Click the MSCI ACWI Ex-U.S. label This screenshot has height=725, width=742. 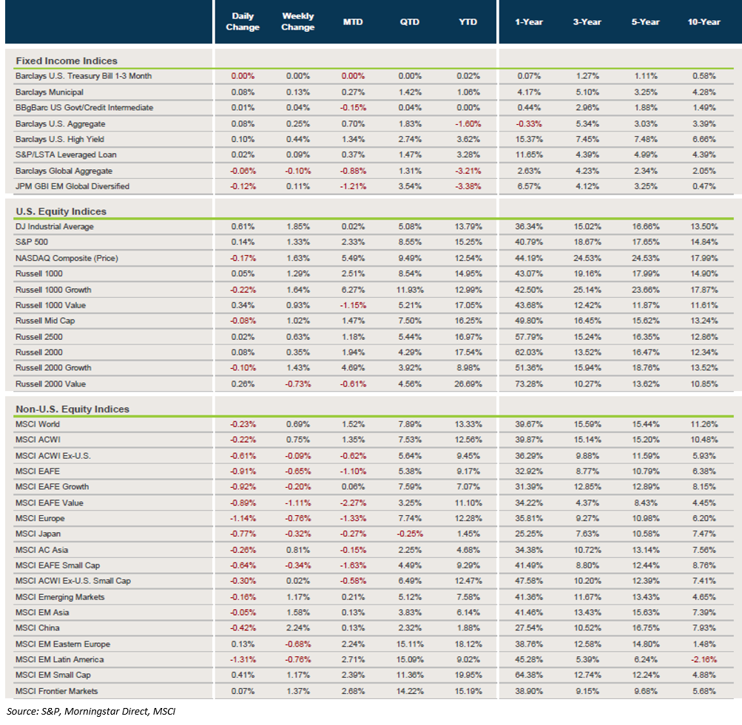pyautogui.click(x=53, y=455)
